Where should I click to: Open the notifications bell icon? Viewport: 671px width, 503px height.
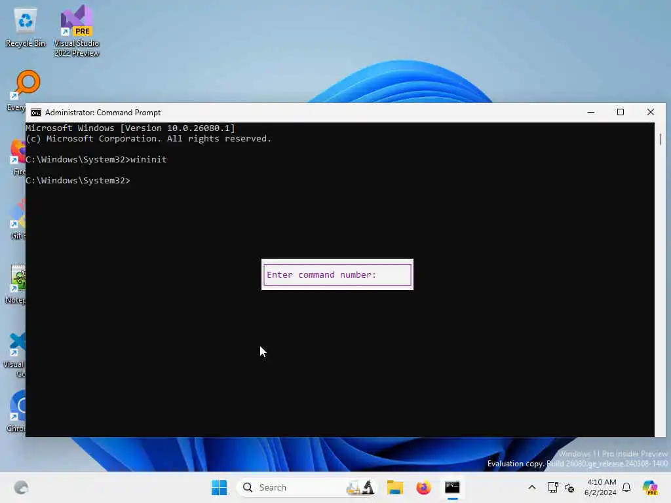(x=626, y=487)
